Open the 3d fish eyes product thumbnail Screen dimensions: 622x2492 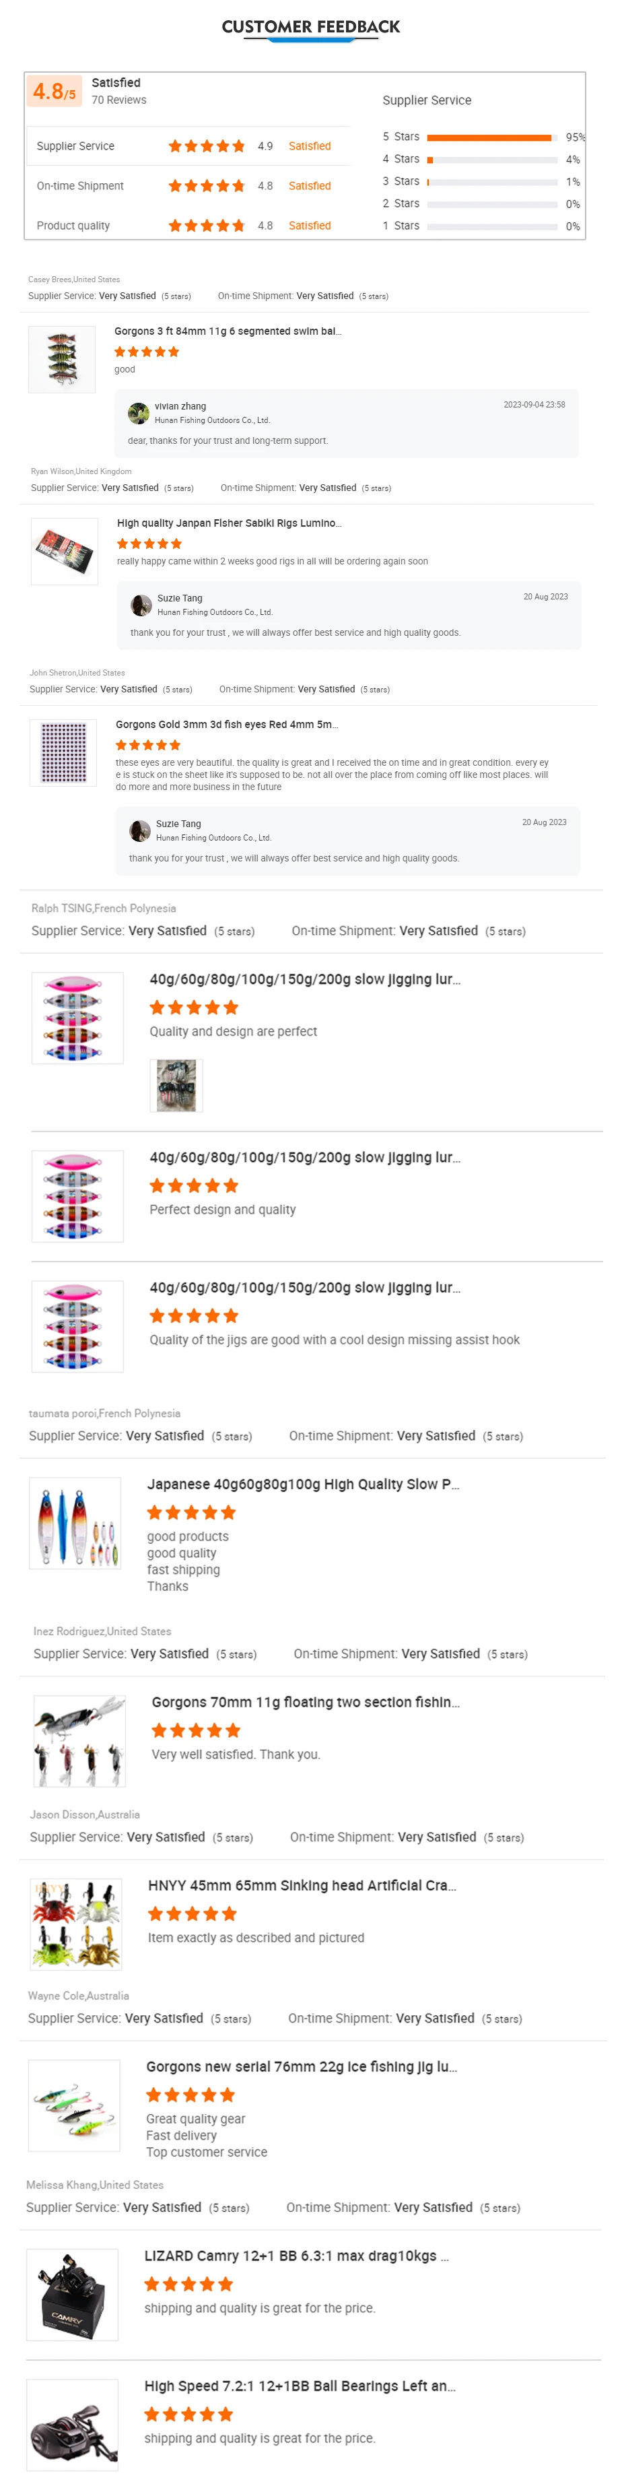click(64, 752)
